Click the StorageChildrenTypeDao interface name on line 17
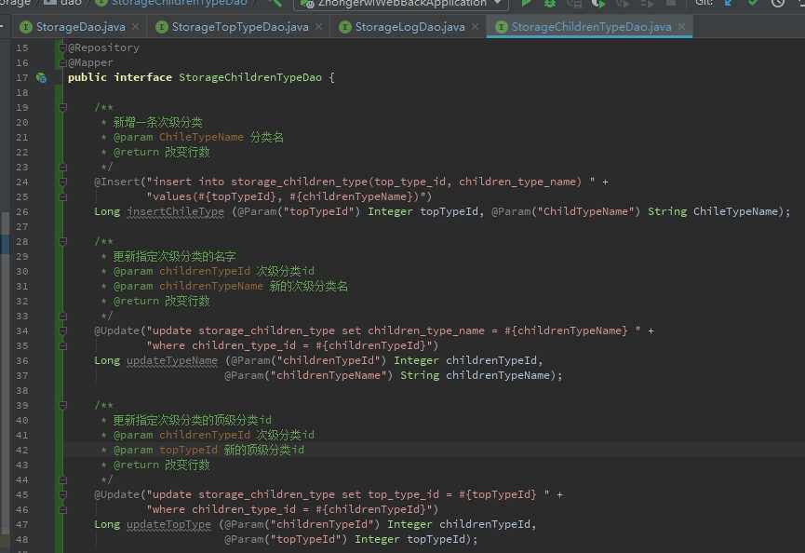805x553 pixels. coord(250,77)
